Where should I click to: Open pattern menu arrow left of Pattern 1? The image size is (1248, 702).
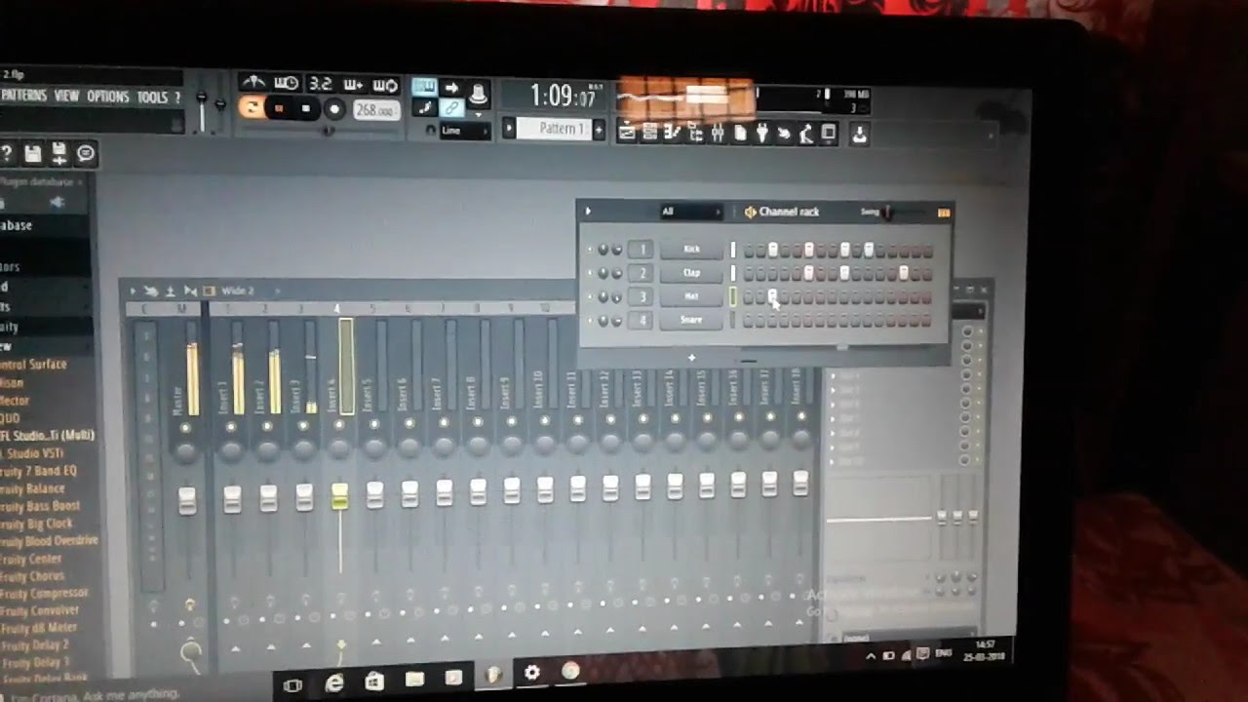[509, 129]
